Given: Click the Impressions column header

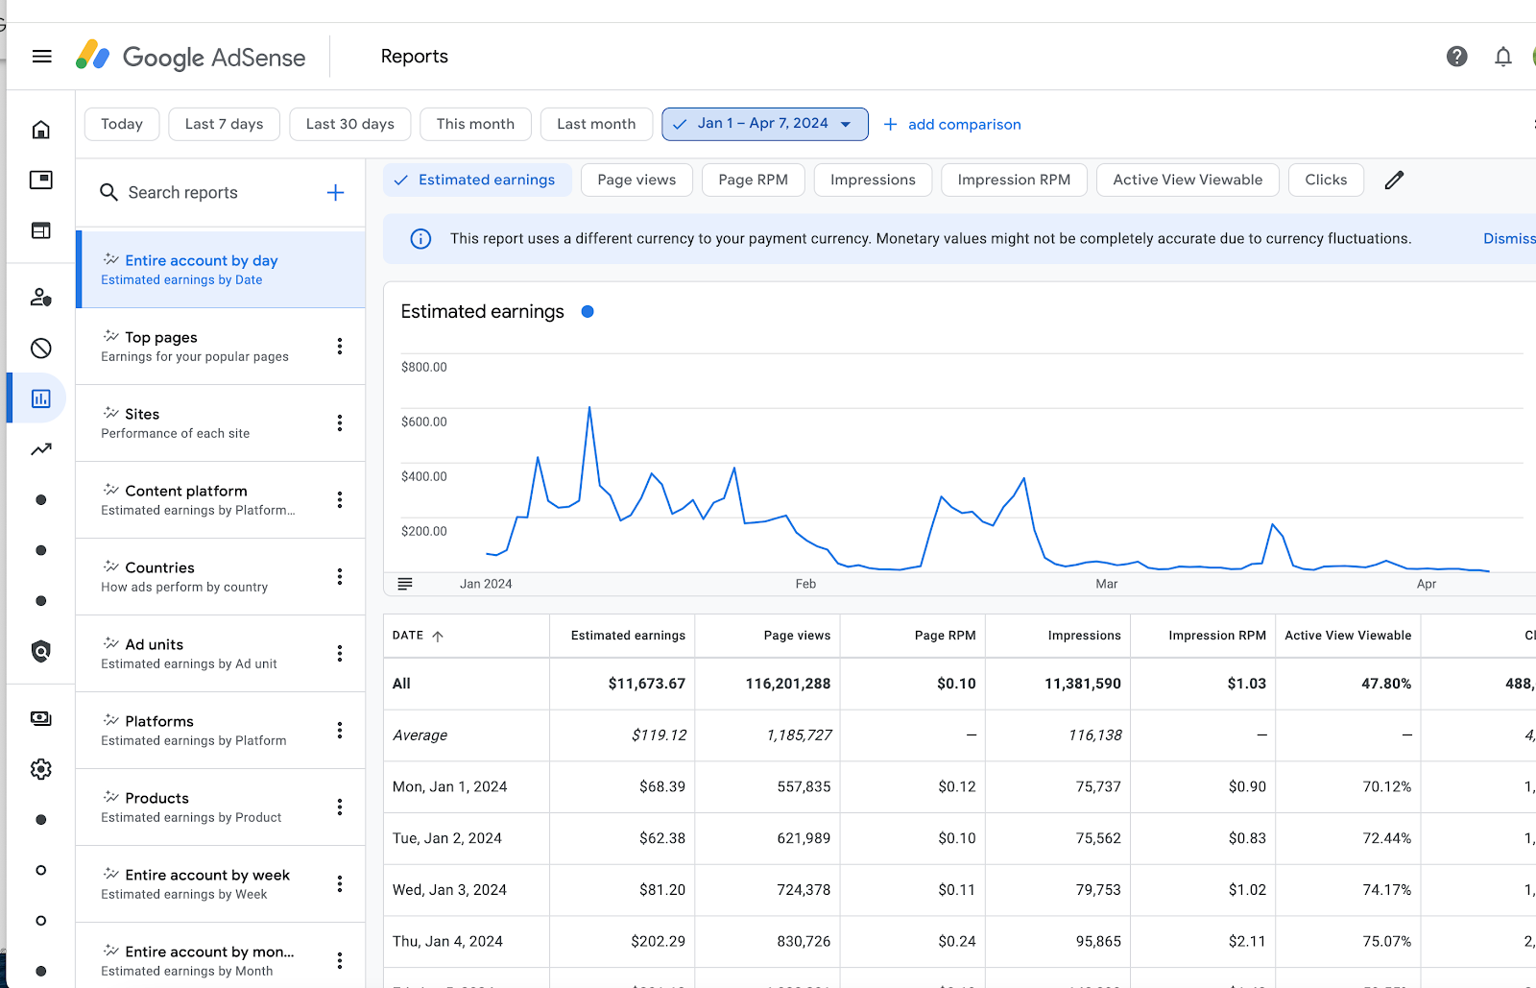Looking at the screenshot, I should click(x=1084, y=636).
